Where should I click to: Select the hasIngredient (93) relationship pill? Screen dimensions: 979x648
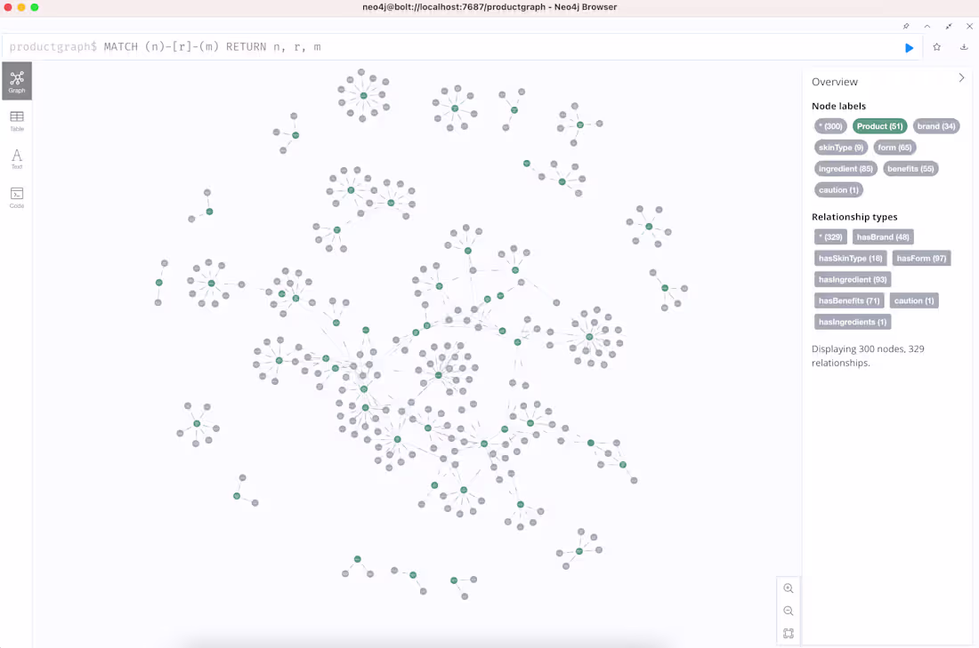(x=852, y=278)
